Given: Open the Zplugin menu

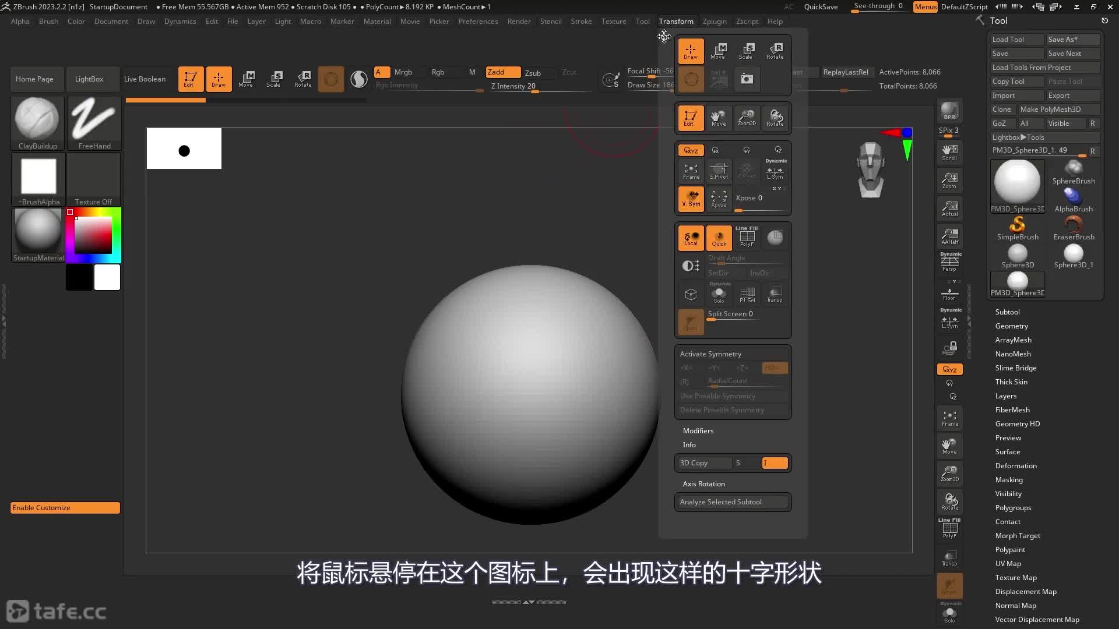Looking at the screenshot, I should [715, 21].
